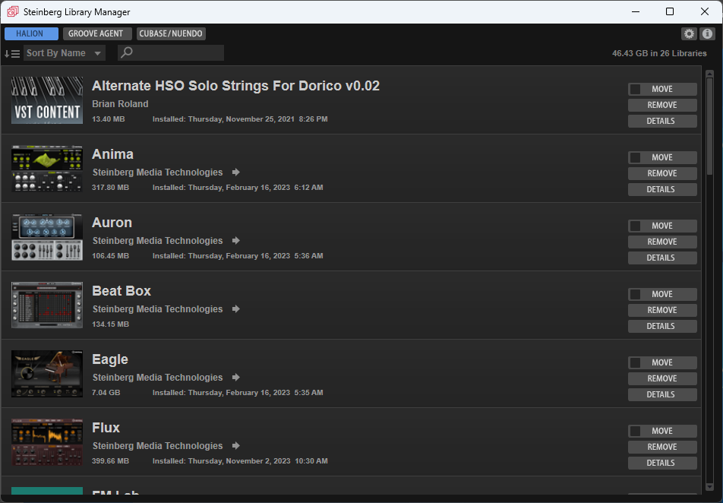Click the Auron library title
Screen dimensions: 723x503
coord(112,223)
